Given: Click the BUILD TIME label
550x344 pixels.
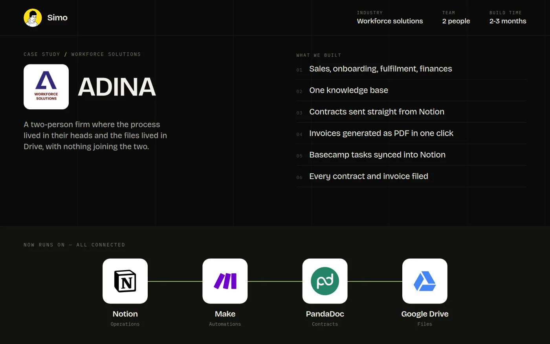Looking at the screenshot, I should click(505, 13).
